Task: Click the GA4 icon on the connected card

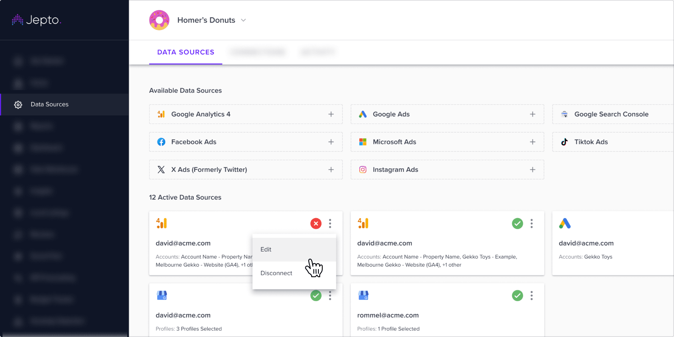Action: (363, 223)
